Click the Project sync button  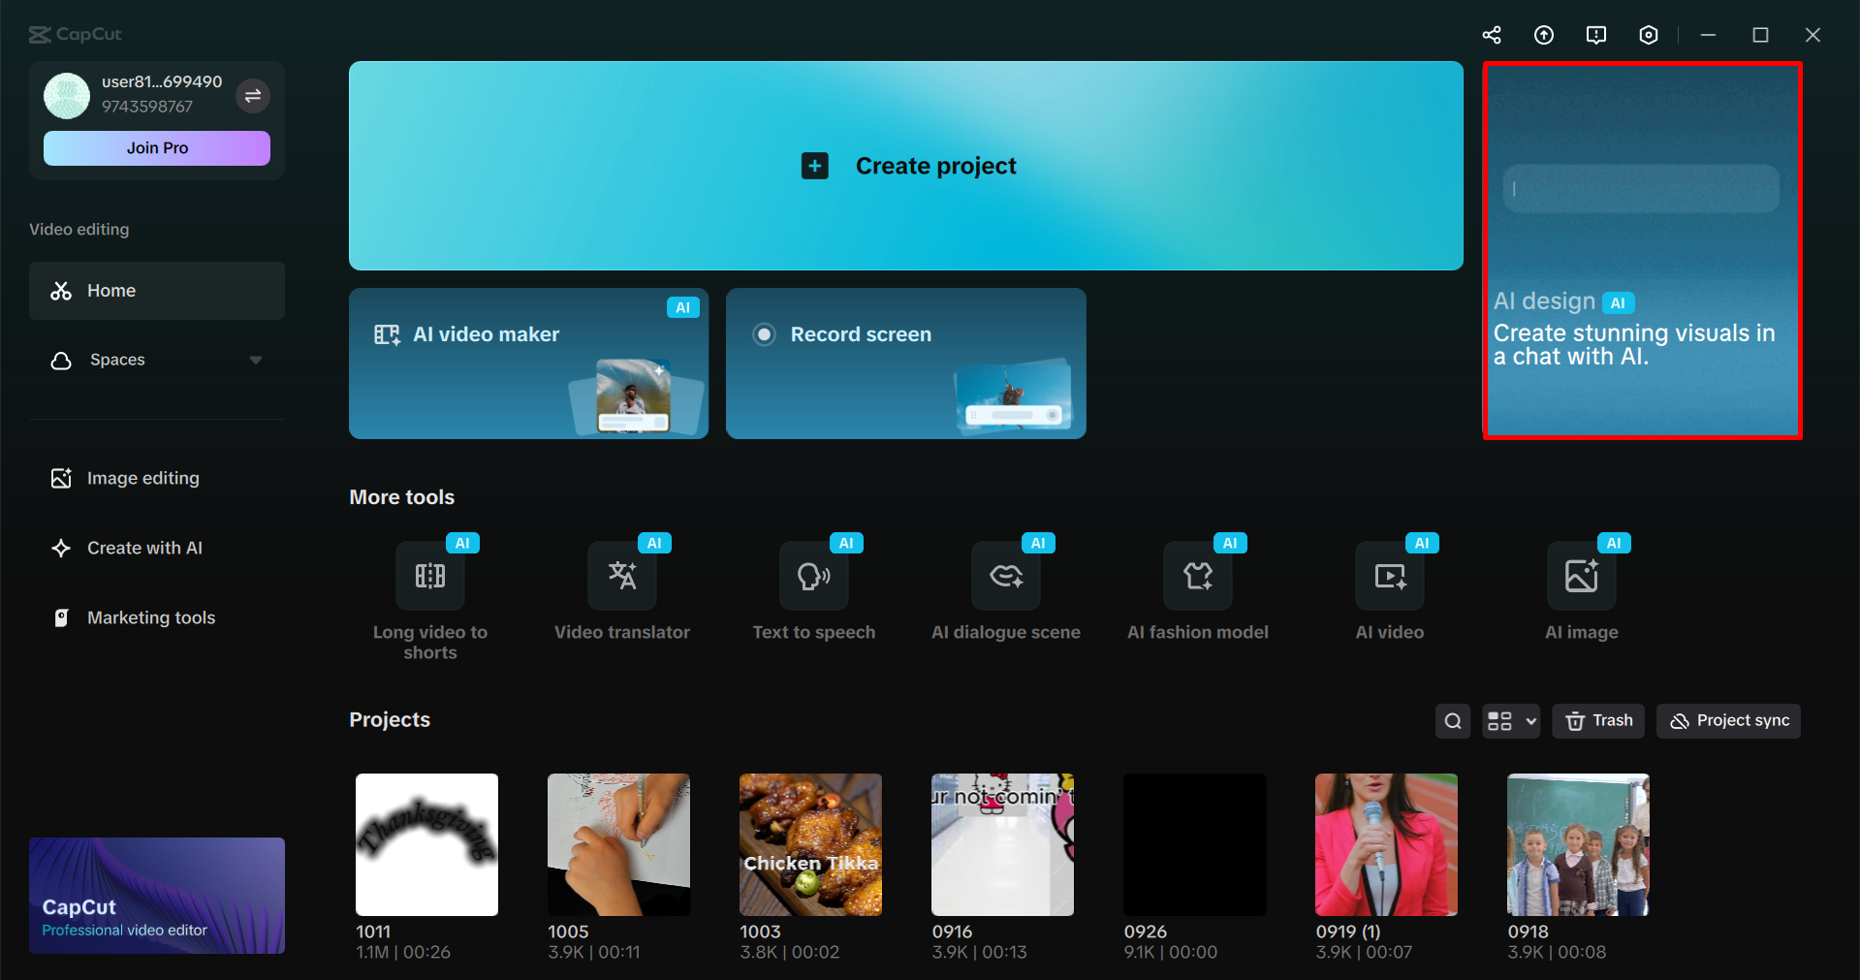pyautogui.click(x=1729, y=721)
